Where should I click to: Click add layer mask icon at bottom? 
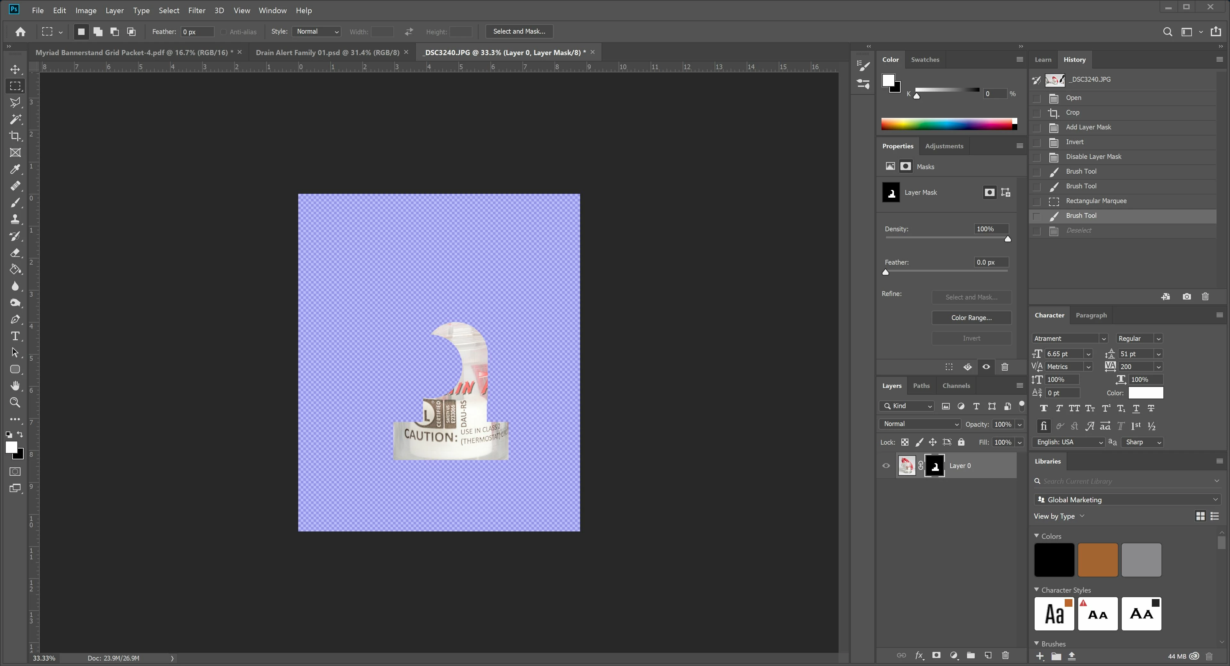click(x=936, y=655)
